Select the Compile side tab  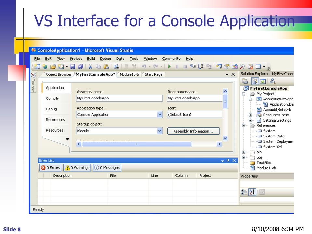52,98
